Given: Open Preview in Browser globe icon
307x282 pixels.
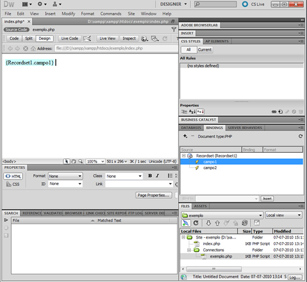Looking at the screenshot, I should coord(144,39).
